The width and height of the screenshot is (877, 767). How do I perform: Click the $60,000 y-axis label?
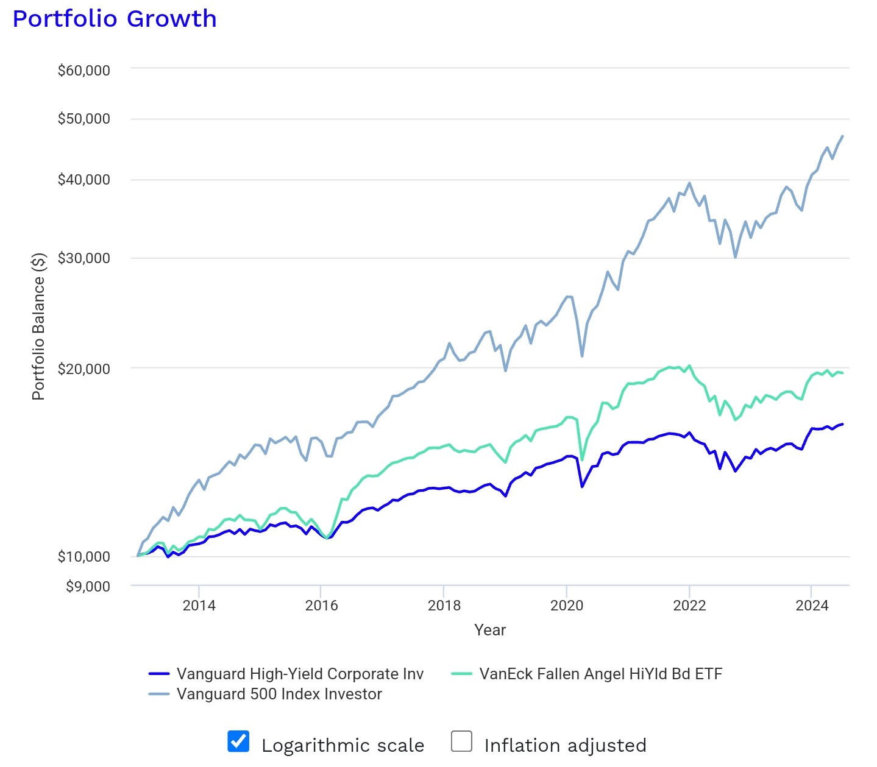(x=84, y=70)
